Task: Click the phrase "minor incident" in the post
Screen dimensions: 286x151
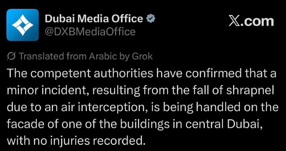Action: [x=45, y=90]
